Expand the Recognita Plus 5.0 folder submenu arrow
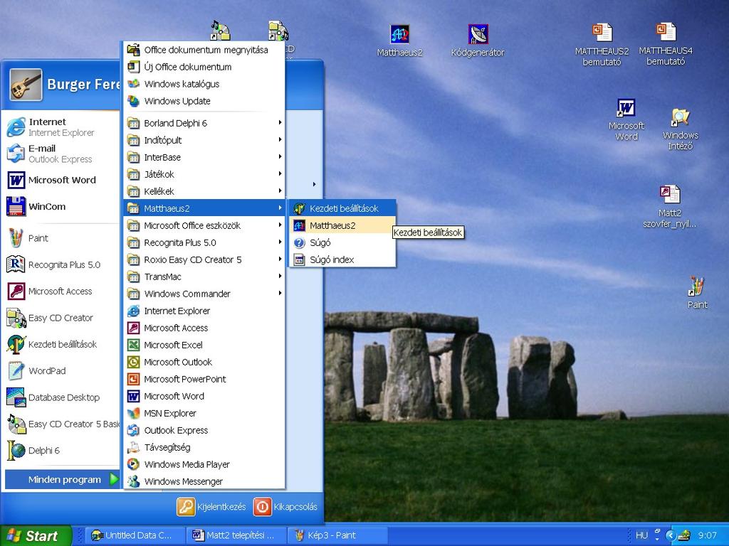The height and width of the screenshot is (546, 729). 280,242
